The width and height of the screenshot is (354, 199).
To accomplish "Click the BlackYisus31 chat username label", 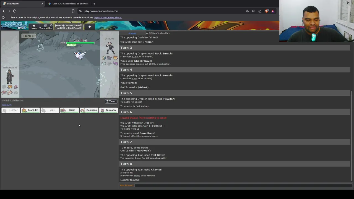I will pos(127,185).
